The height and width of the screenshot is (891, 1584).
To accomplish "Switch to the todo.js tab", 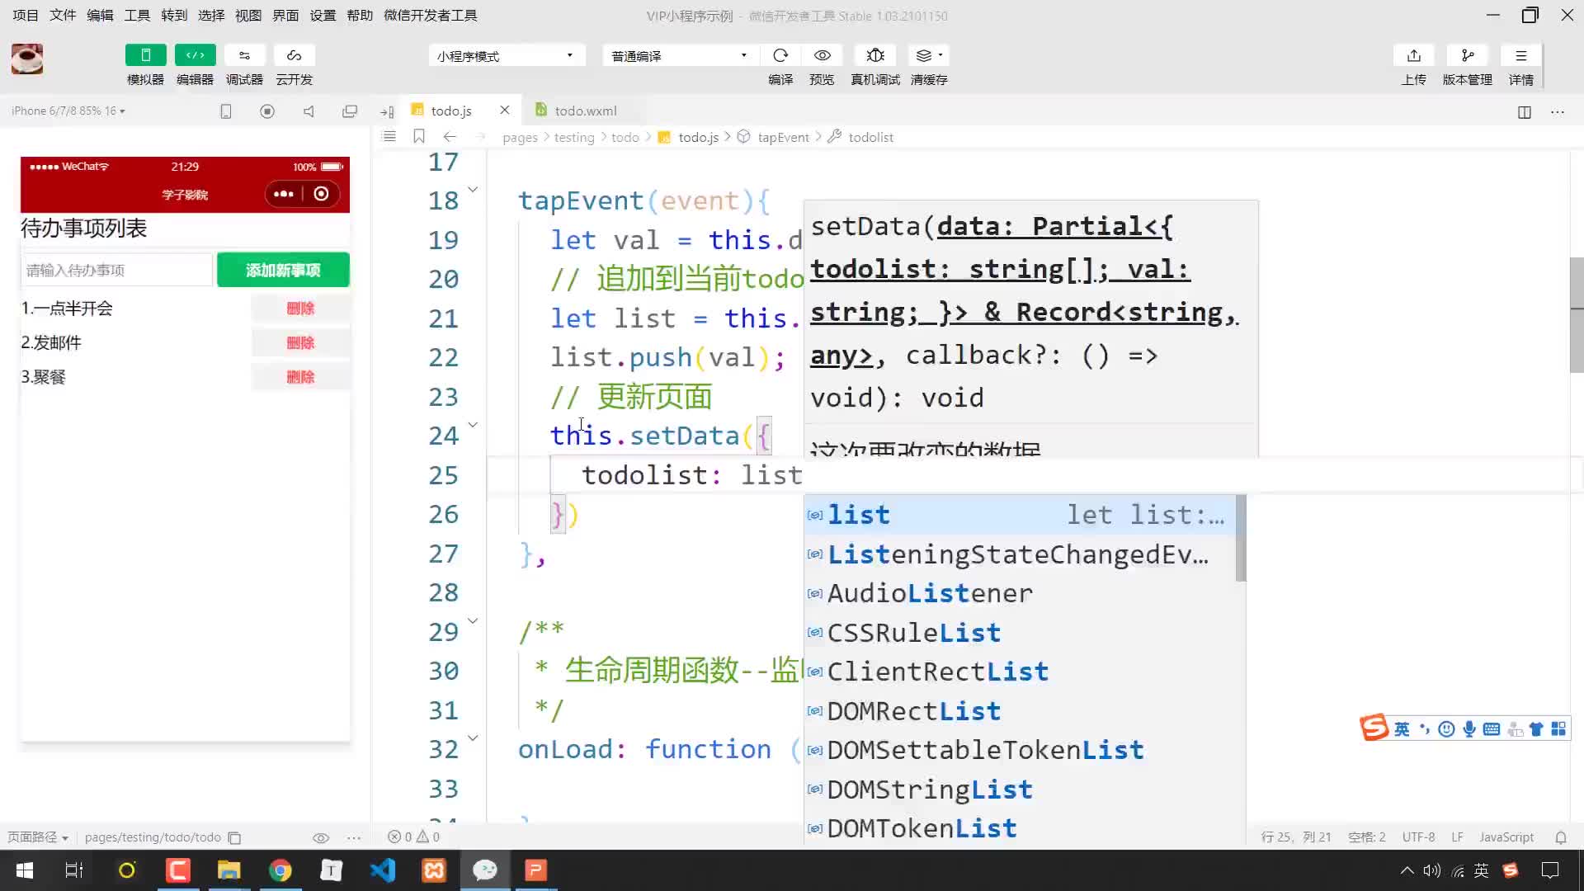I will [x=451, y=111].
